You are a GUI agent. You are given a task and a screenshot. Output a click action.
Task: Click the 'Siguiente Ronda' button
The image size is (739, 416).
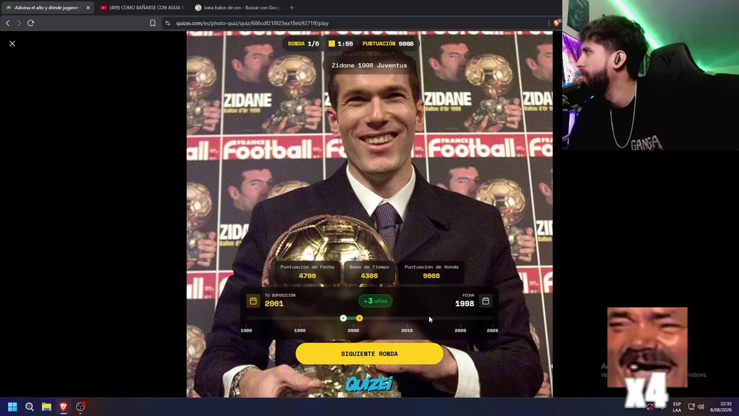tap(369, 354)
